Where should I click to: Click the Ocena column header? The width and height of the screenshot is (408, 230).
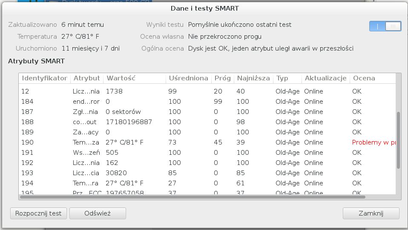point(373,78)
